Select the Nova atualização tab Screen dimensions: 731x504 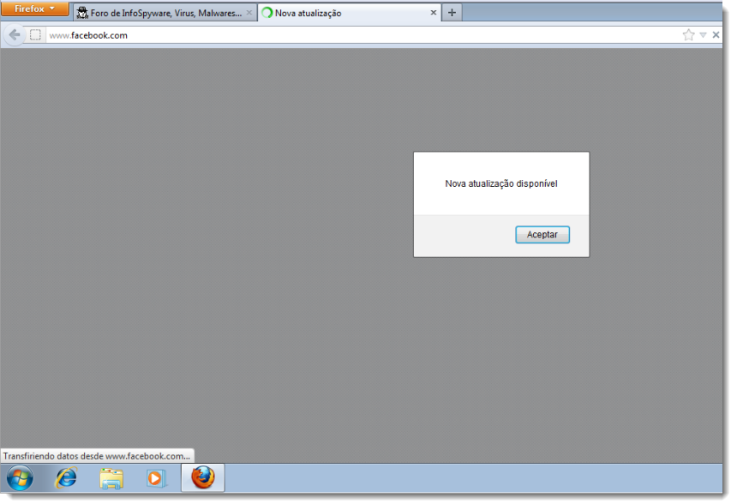(350, 13)
